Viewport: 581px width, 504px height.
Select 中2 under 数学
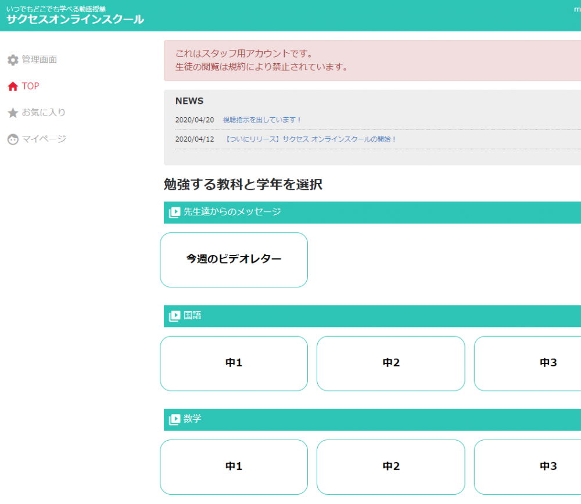point(390,466)
